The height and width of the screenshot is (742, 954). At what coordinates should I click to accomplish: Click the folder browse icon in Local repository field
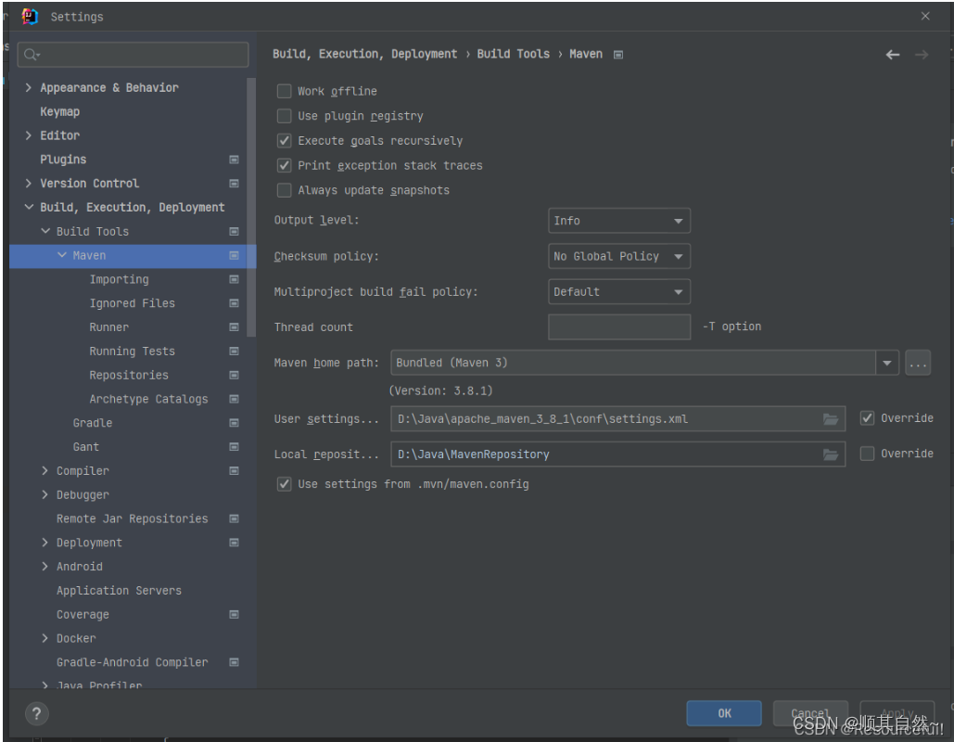(x=831, y=454)
